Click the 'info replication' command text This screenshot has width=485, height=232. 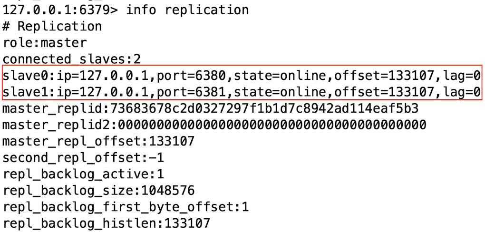(187, 10)
